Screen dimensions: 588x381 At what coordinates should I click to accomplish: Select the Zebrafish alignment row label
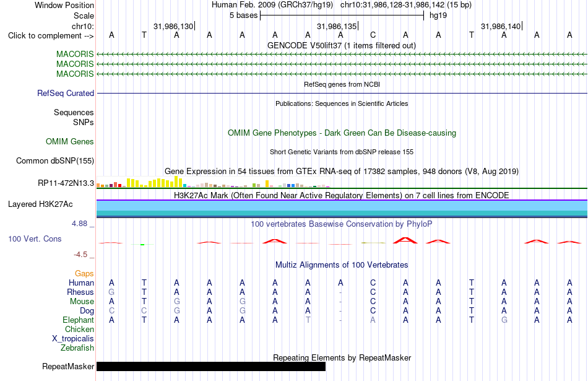(x=77, y=348)
